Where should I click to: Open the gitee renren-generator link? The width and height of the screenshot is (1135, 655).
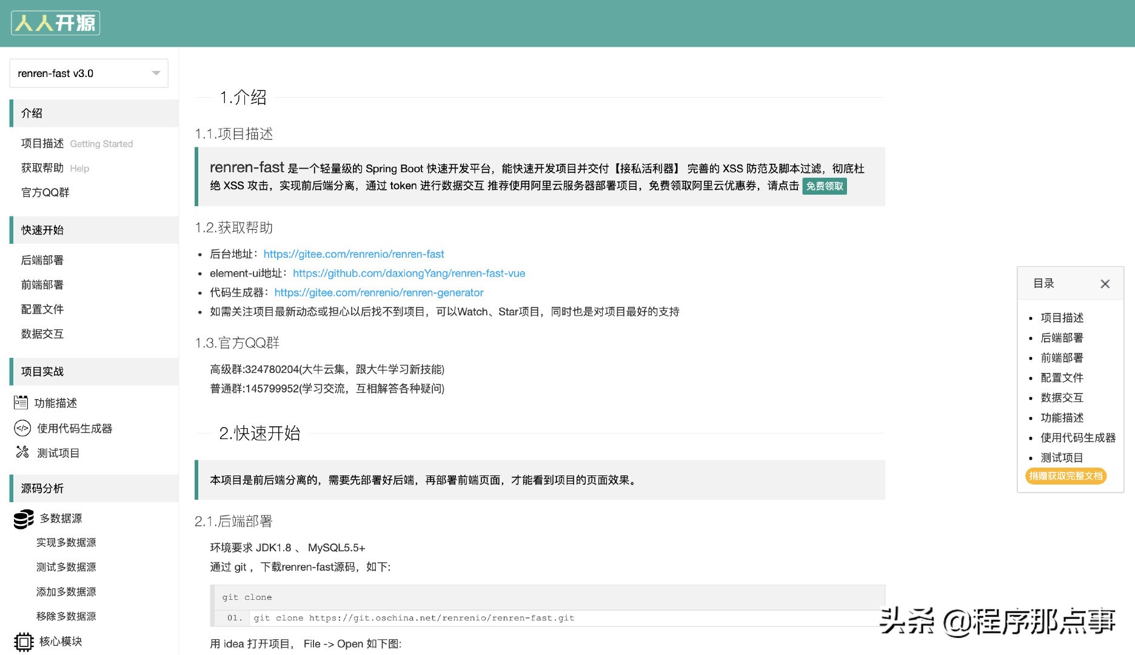click(379, 293)
